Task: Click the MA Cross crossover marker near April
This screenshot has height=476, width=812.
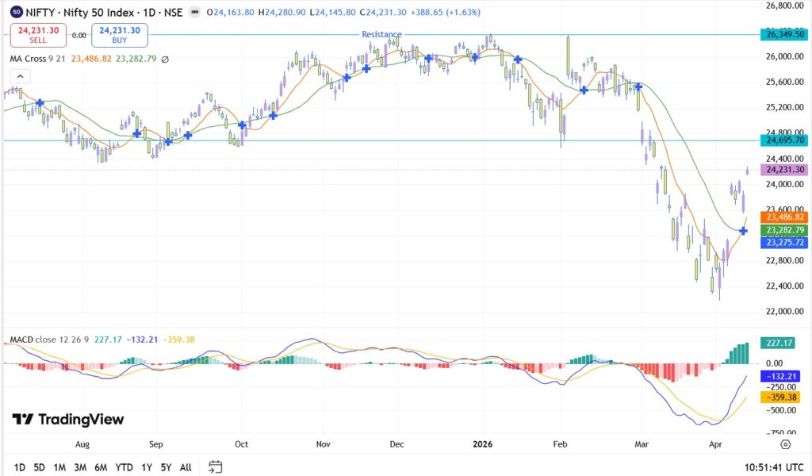Action: click(x=743, y=231)
